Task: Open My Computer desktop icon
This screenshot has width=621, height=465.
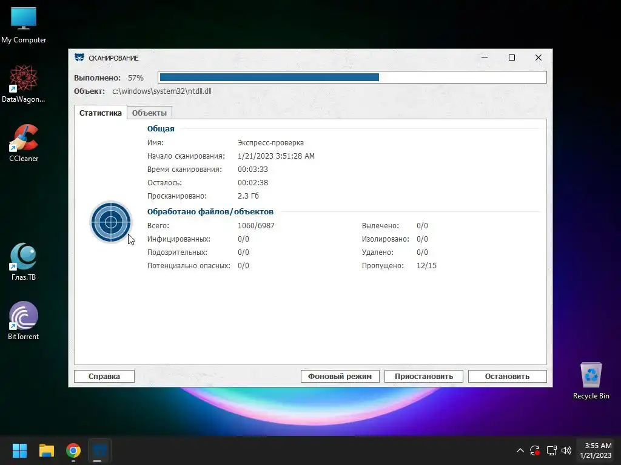Action: [x=24, y=25]
